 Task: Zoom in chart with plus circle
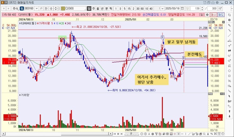click(x=146, y=134)
